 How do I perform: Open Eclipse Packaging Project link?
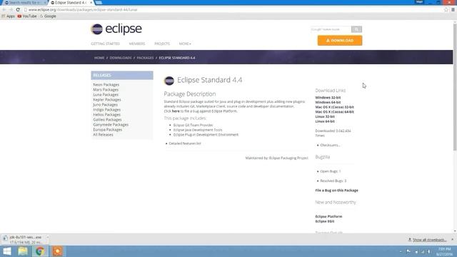[288, 158]
